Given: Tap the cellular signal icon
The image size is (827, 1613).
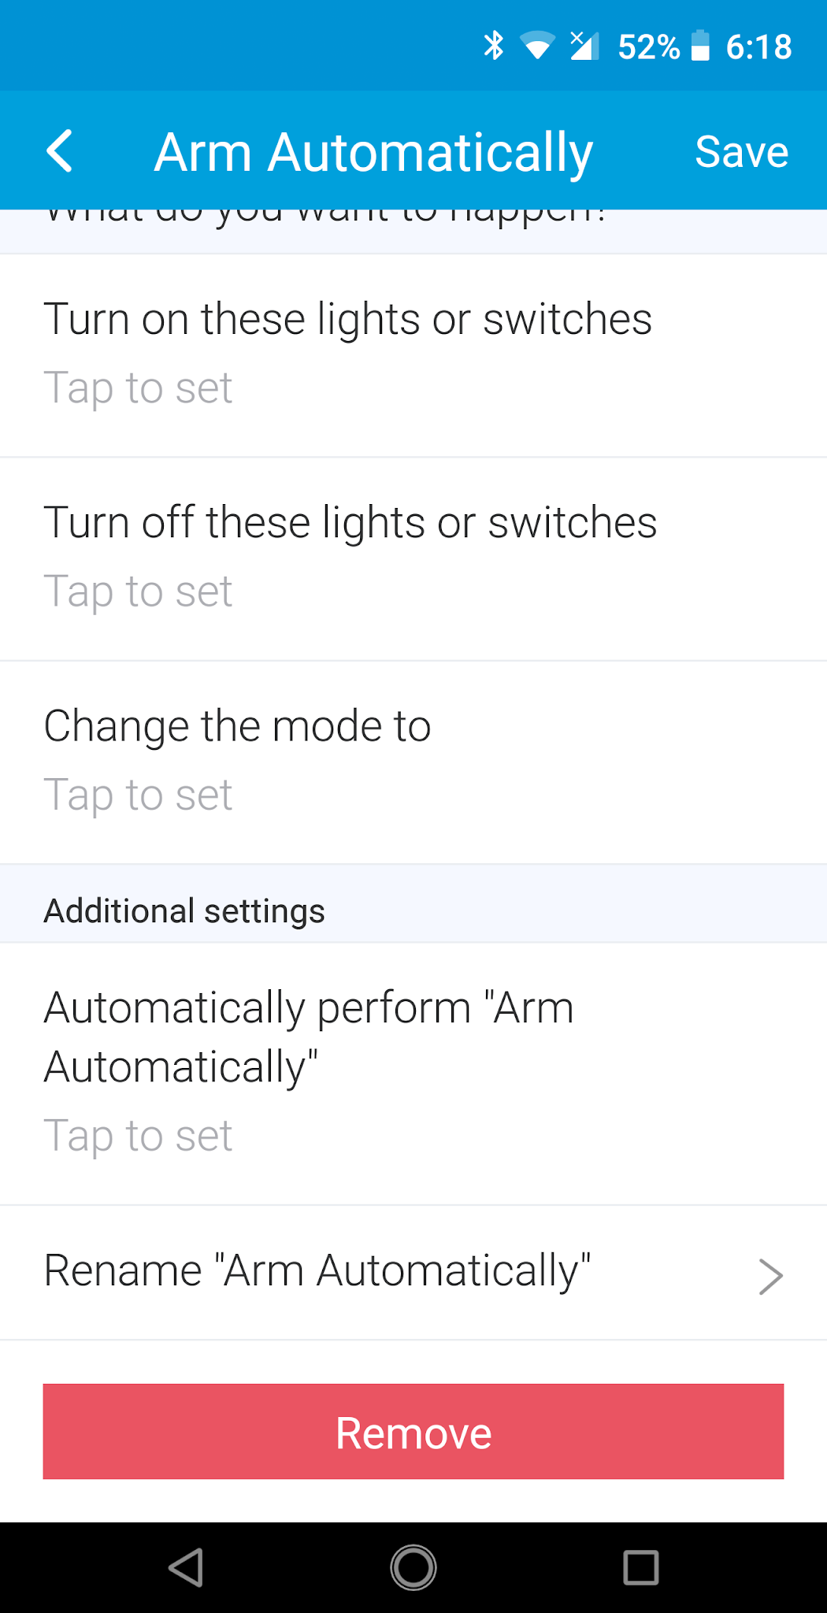Looking at the screenshot, I should [584, 46].
